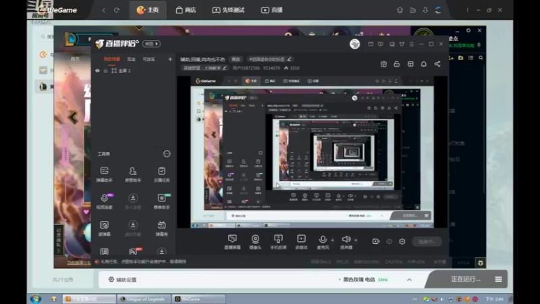Toggle preview eye near streaming settings
This screenshot has width=540, height=304.
tap(389, 241)
